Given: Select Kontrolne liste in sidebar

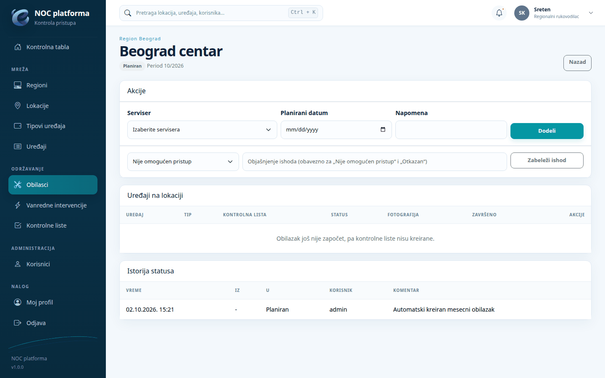Looking at the screenshot, I should [53, 226].
